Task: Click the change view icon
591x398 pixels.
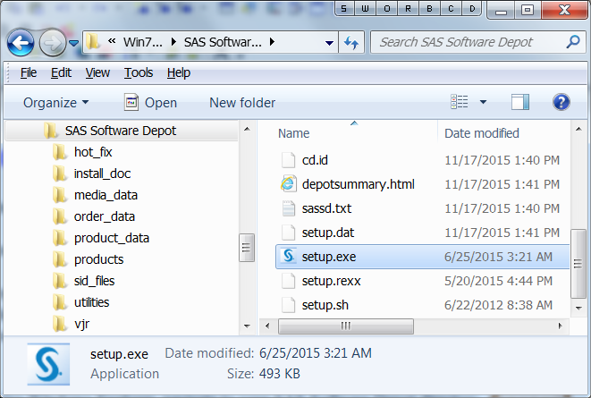Action: coord(460,102)
